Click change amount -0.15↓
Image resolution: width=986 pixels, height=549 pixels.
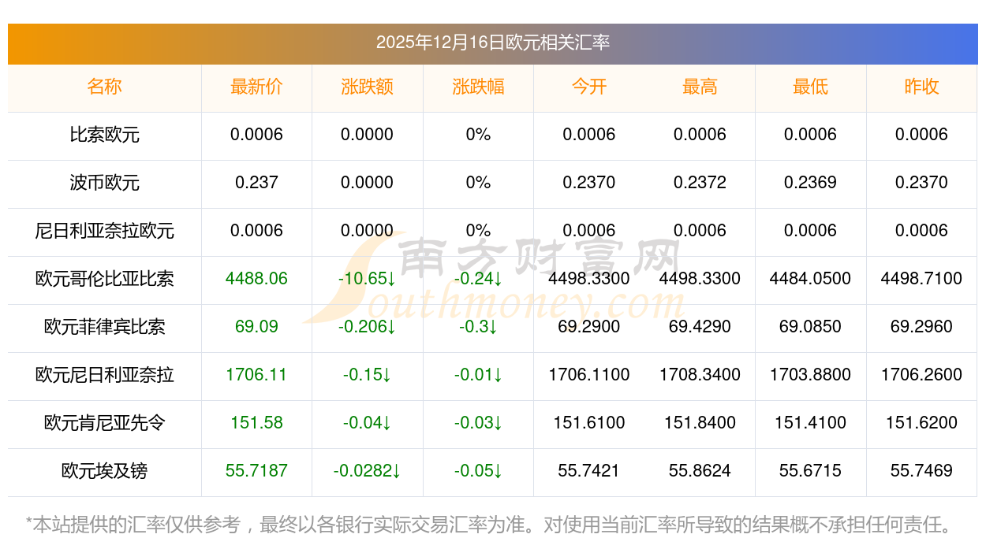pyautogui.click(x=367, y=375)
